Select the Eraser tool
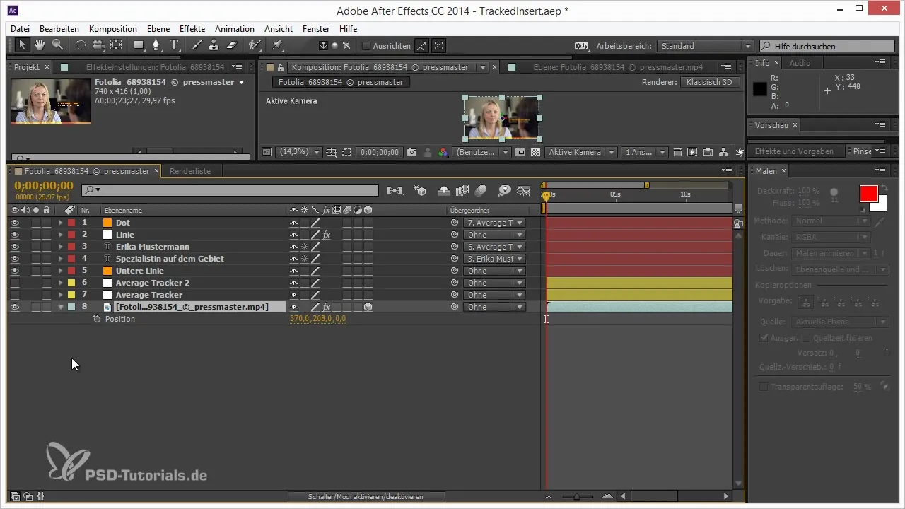 [231, 45]
